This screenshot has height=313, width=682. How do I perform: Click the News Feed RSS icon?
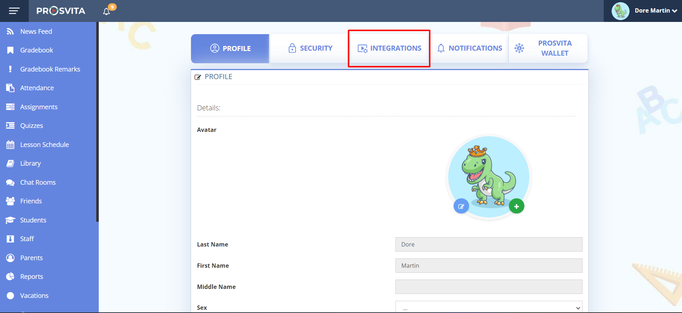tap(10, 32)
